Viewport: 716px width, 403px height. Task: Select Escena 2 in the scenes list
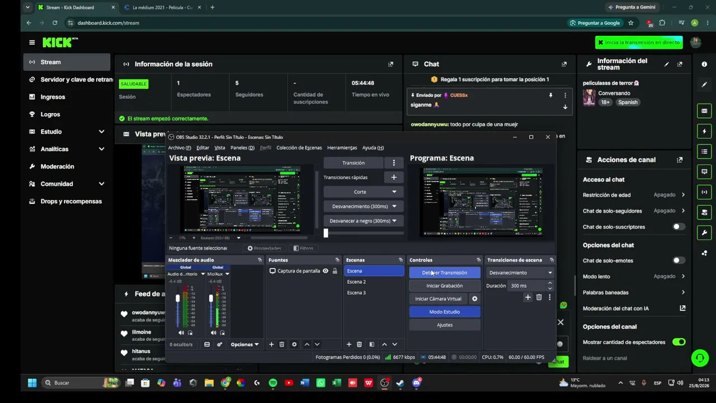tap(374, 282)
